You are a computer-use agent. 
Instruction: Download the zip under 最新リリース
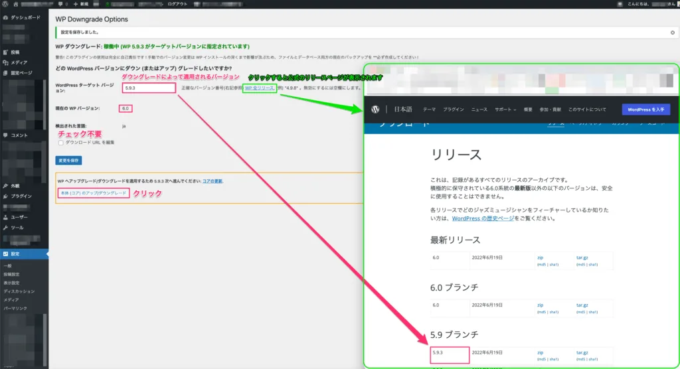pos(541,258)
